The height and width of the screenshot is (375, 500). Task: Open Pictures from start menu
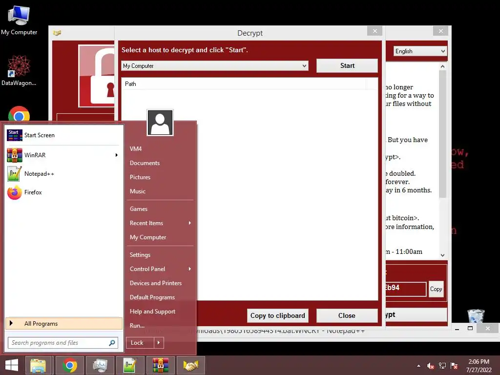[140, 177]
